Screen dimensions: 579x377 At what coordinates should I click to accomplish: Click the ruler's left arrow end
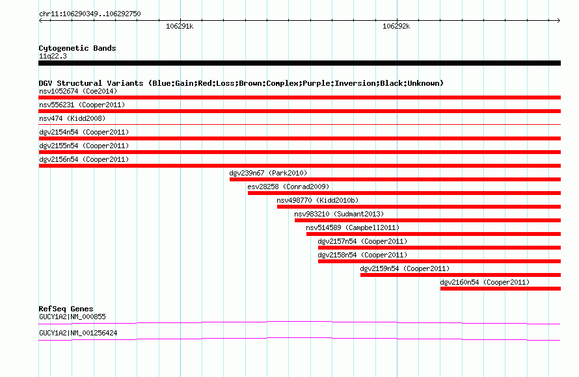click(40, 20)
